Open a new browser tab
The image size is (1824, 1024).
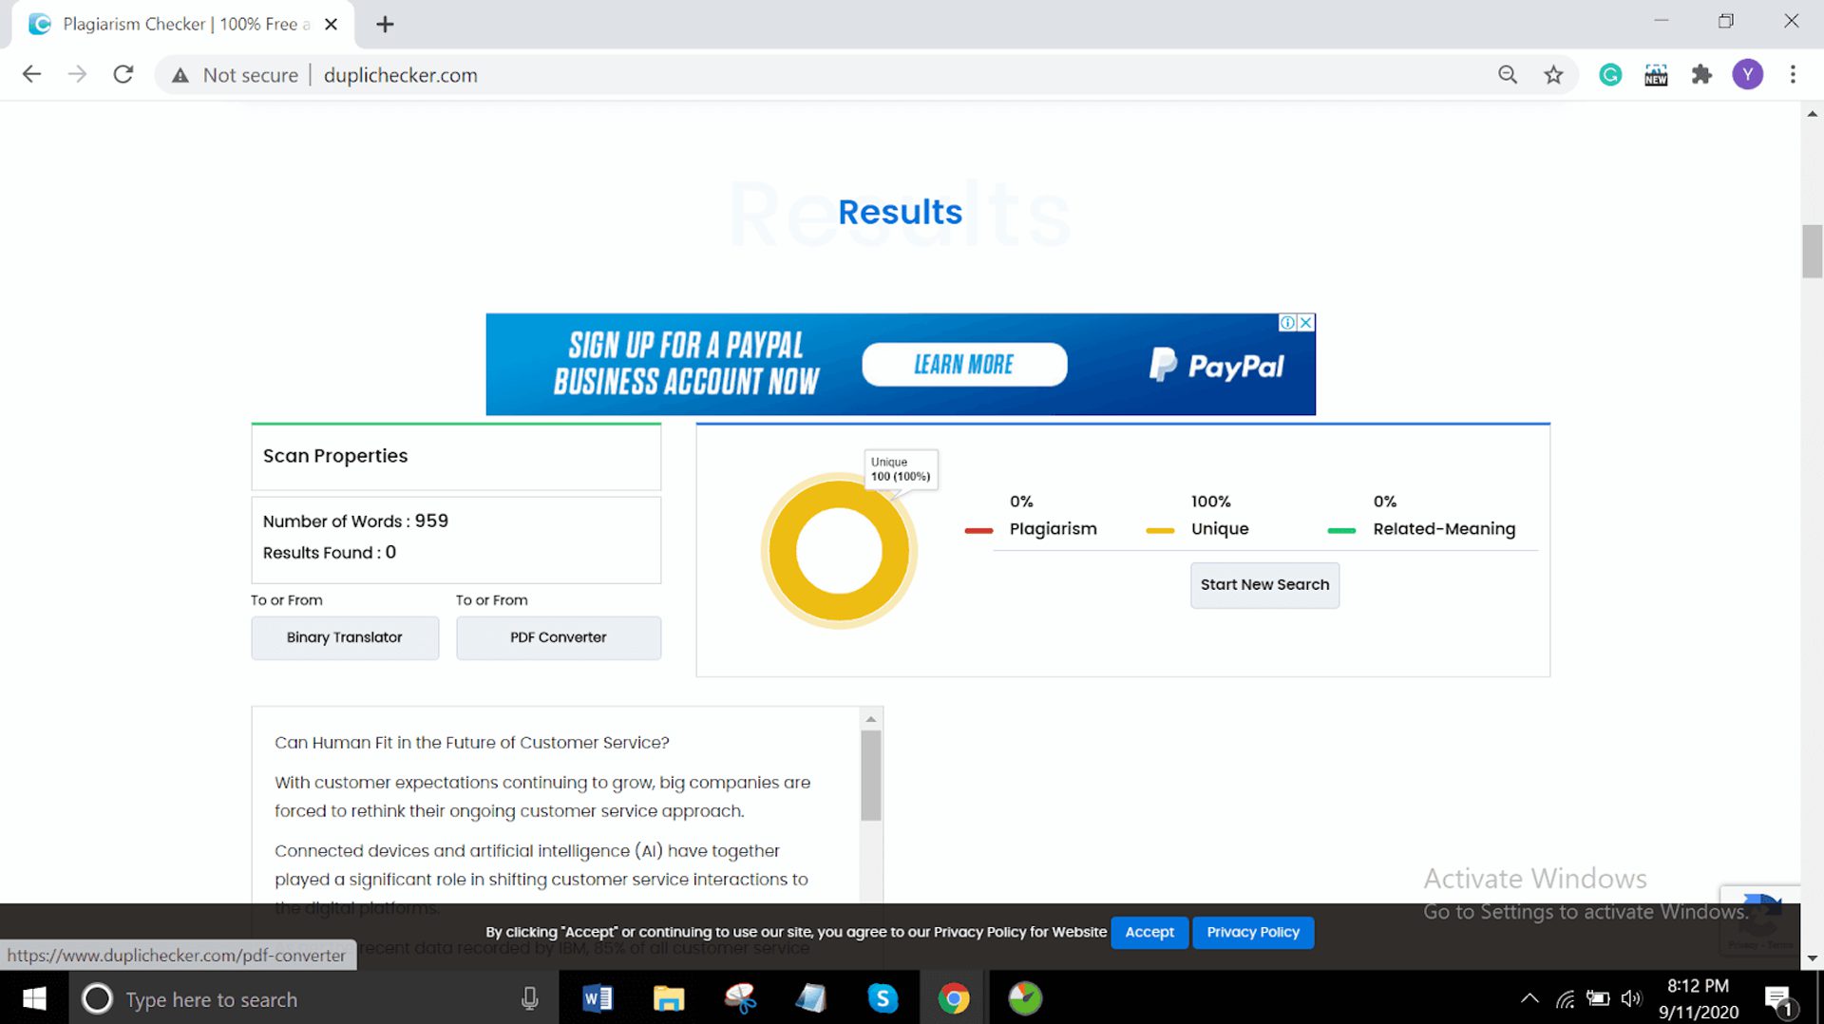tap(385, 25)
